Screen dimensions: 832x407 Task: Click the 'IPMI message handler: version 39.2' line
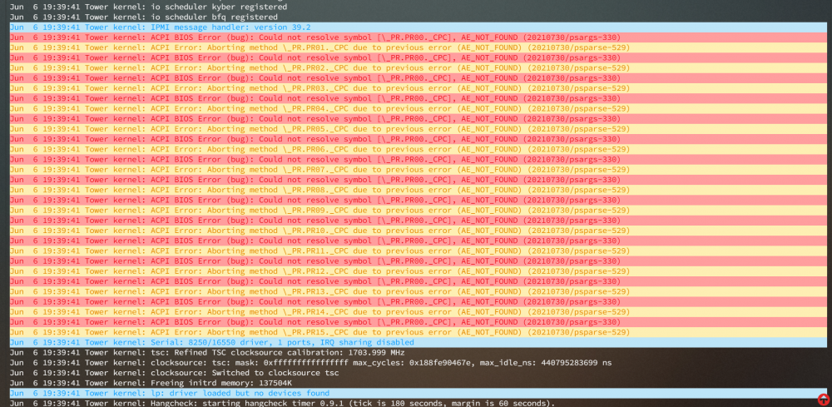coord(418,27)
